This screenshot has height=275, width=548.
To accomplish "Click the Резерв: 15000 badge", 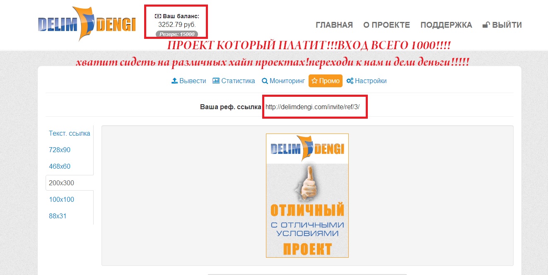I will pos(177,34).
